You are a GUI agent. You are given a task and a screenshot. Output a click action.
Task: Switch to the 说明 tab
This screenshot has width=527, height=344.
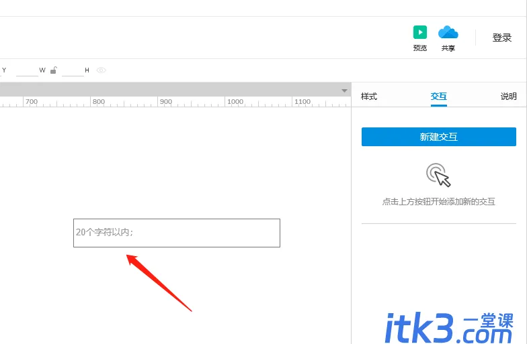508,97
